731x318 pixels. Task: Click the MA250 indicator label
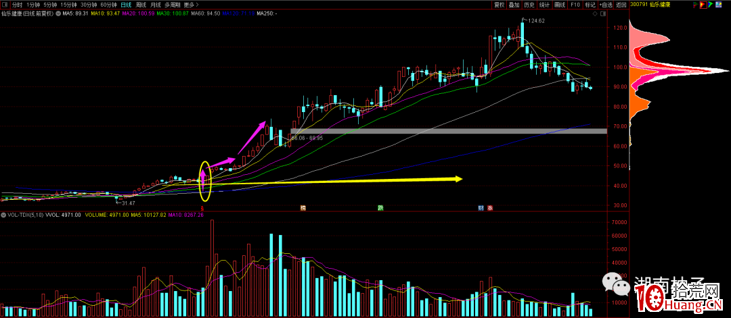[x=267, y=14]
